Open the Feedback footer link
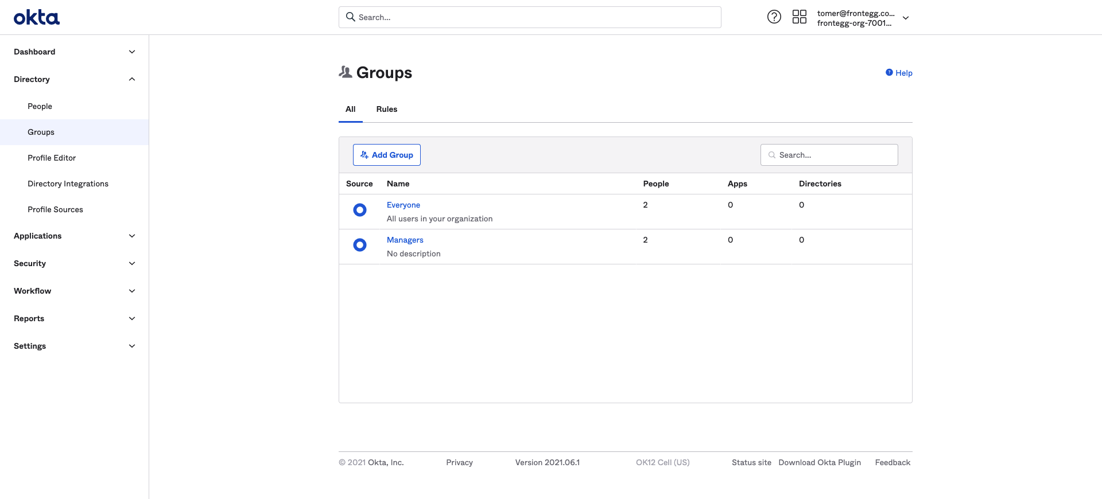1102x499 pixels. pyautogui.click(x=893, y=462)
